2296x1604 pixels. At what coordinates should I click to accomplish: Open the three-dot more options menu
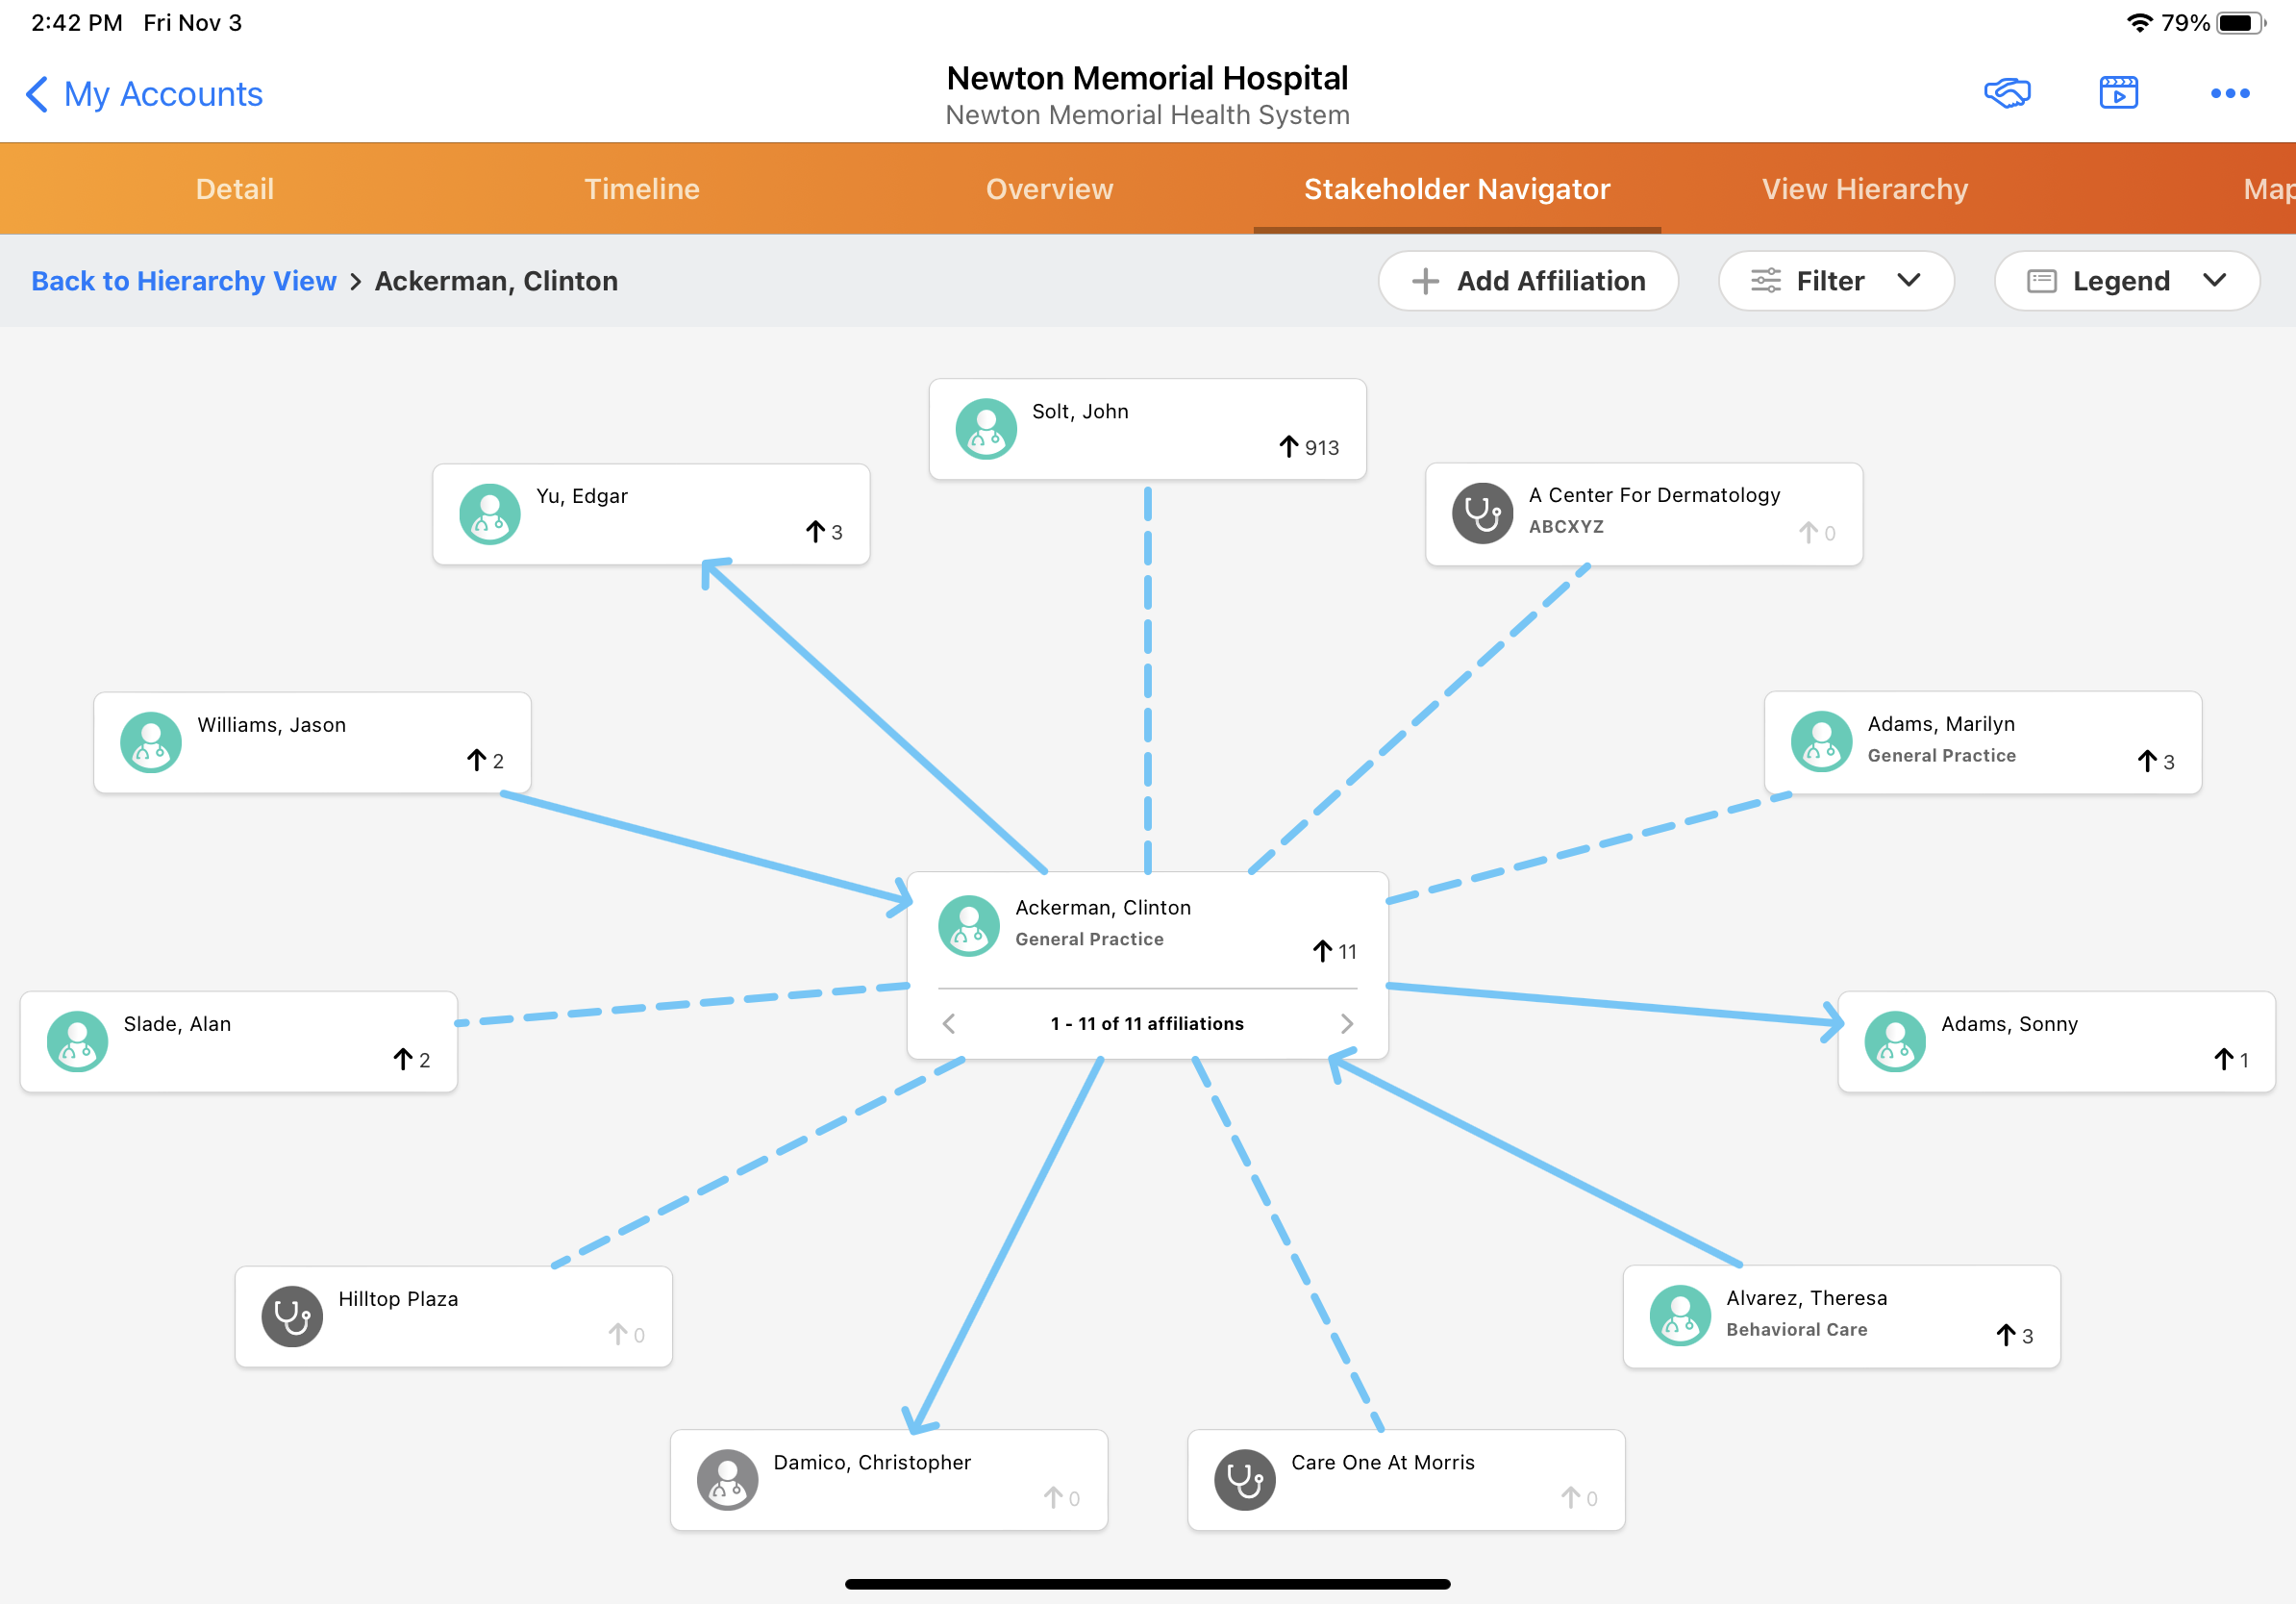point(2229,93)
